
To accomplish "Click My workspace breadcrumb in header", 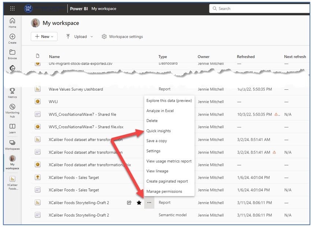I will pyautogui.click(x=104, y=9).
